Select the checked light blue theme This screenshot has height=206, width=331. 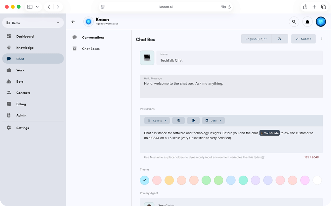pos(145,180)
